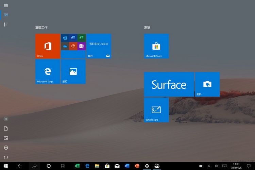The height and width of the screenshot is (170, 255).
Task: Click the Windows Start button
Action: [6, 166]
